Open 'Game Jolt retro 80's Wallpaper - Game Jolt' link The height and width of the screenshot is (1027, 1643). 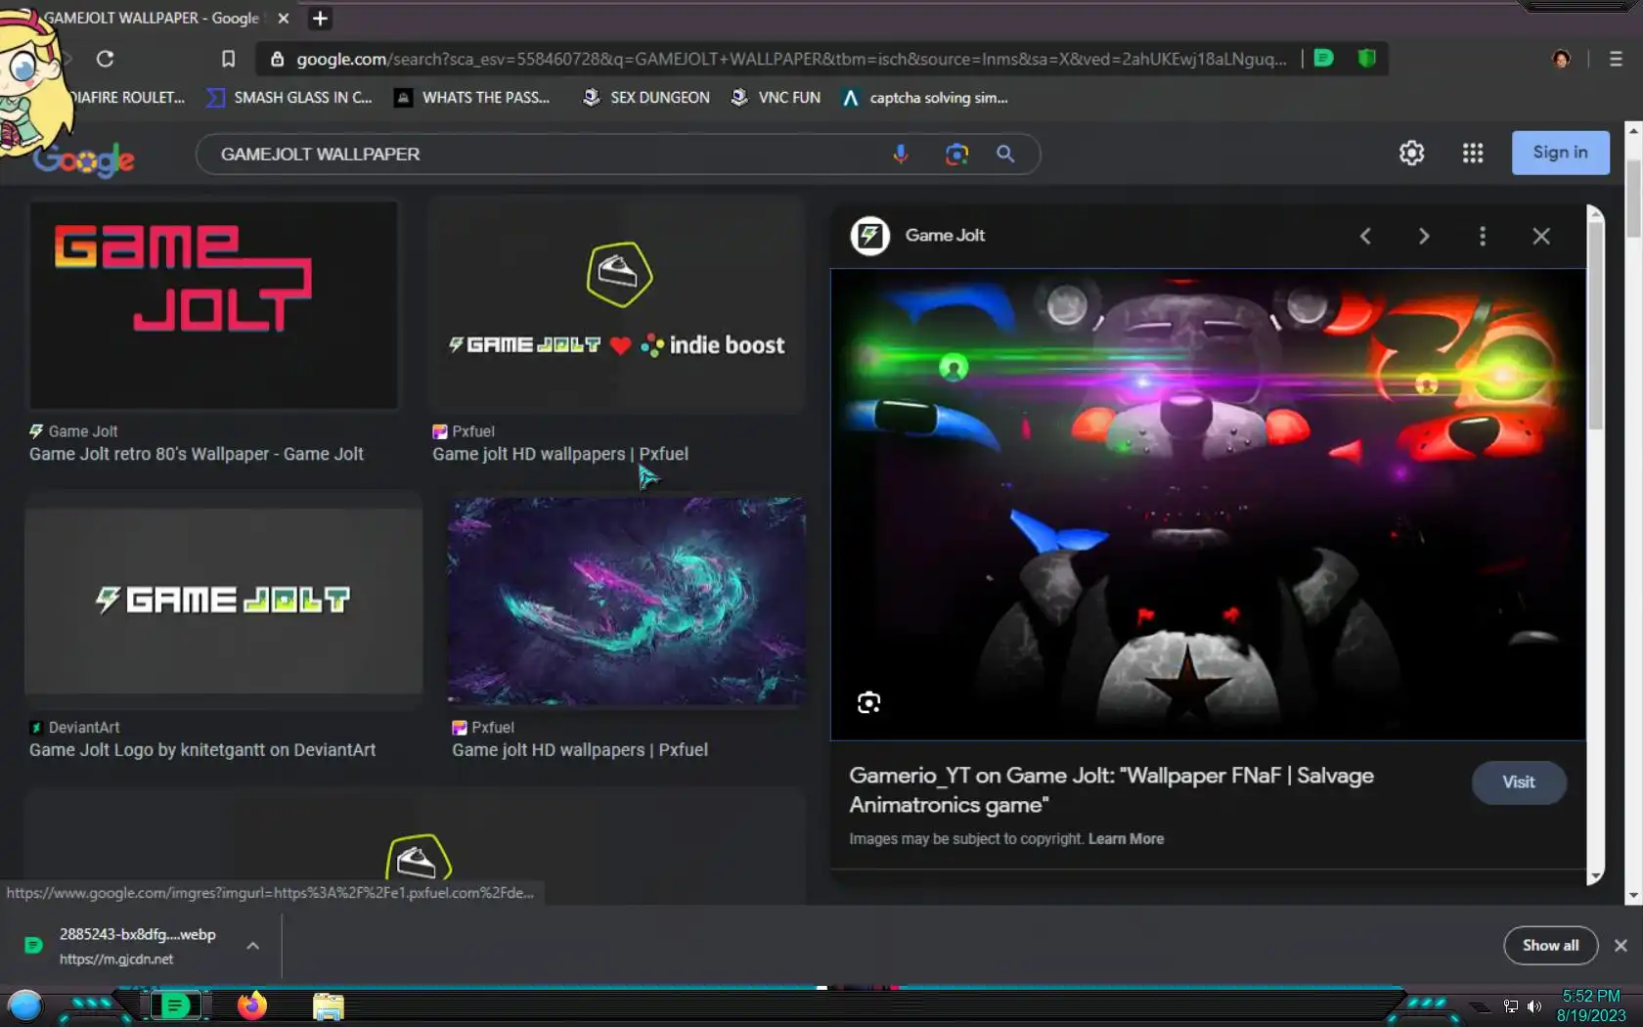tap(197, 454)
